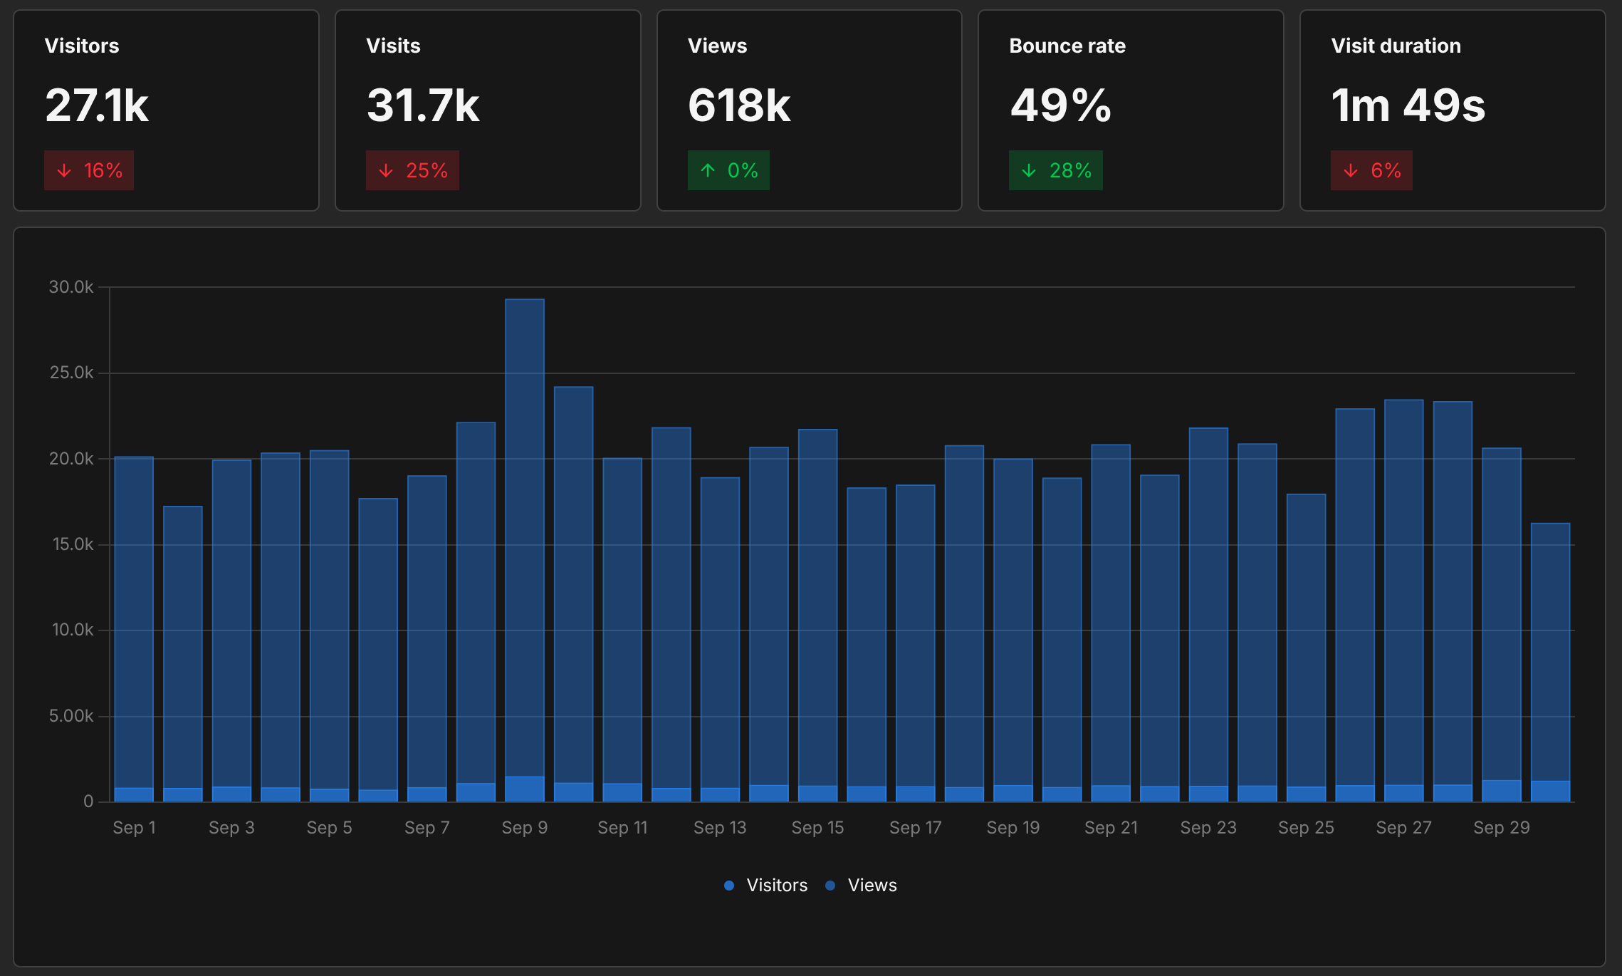Screen dimensions: 1622x976
Task: Select the Sep 27 views bar
Action: pyautogui.click(x=1404, y=592)
